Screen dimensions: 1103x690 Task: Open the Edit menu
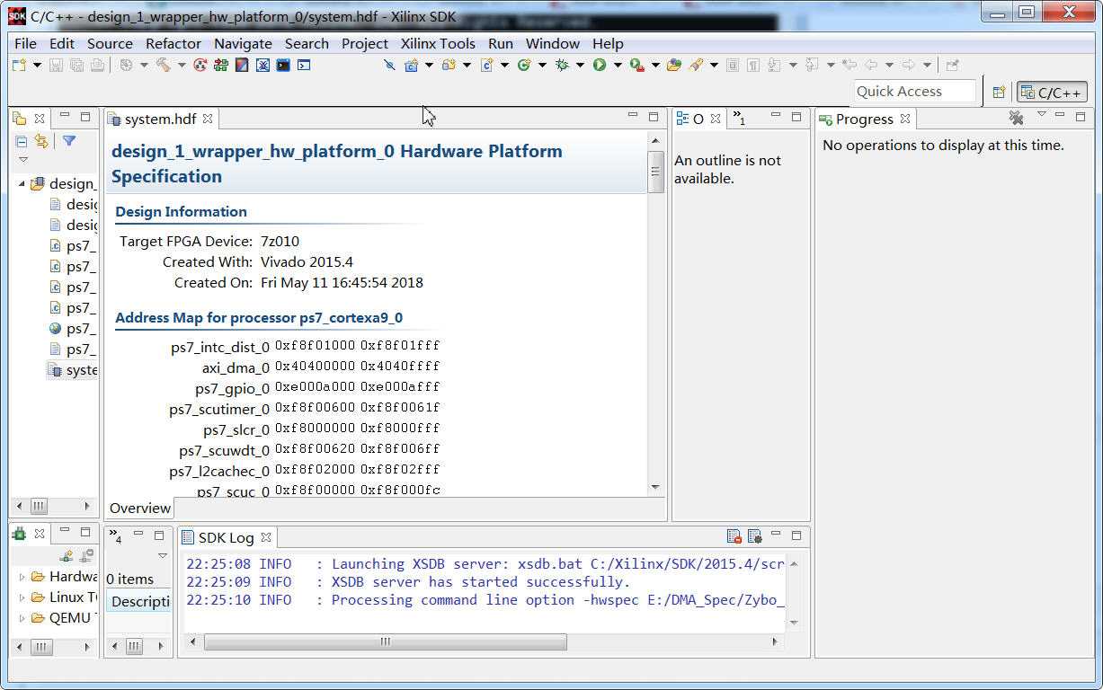pyautogui.click(x=62, y=43)
